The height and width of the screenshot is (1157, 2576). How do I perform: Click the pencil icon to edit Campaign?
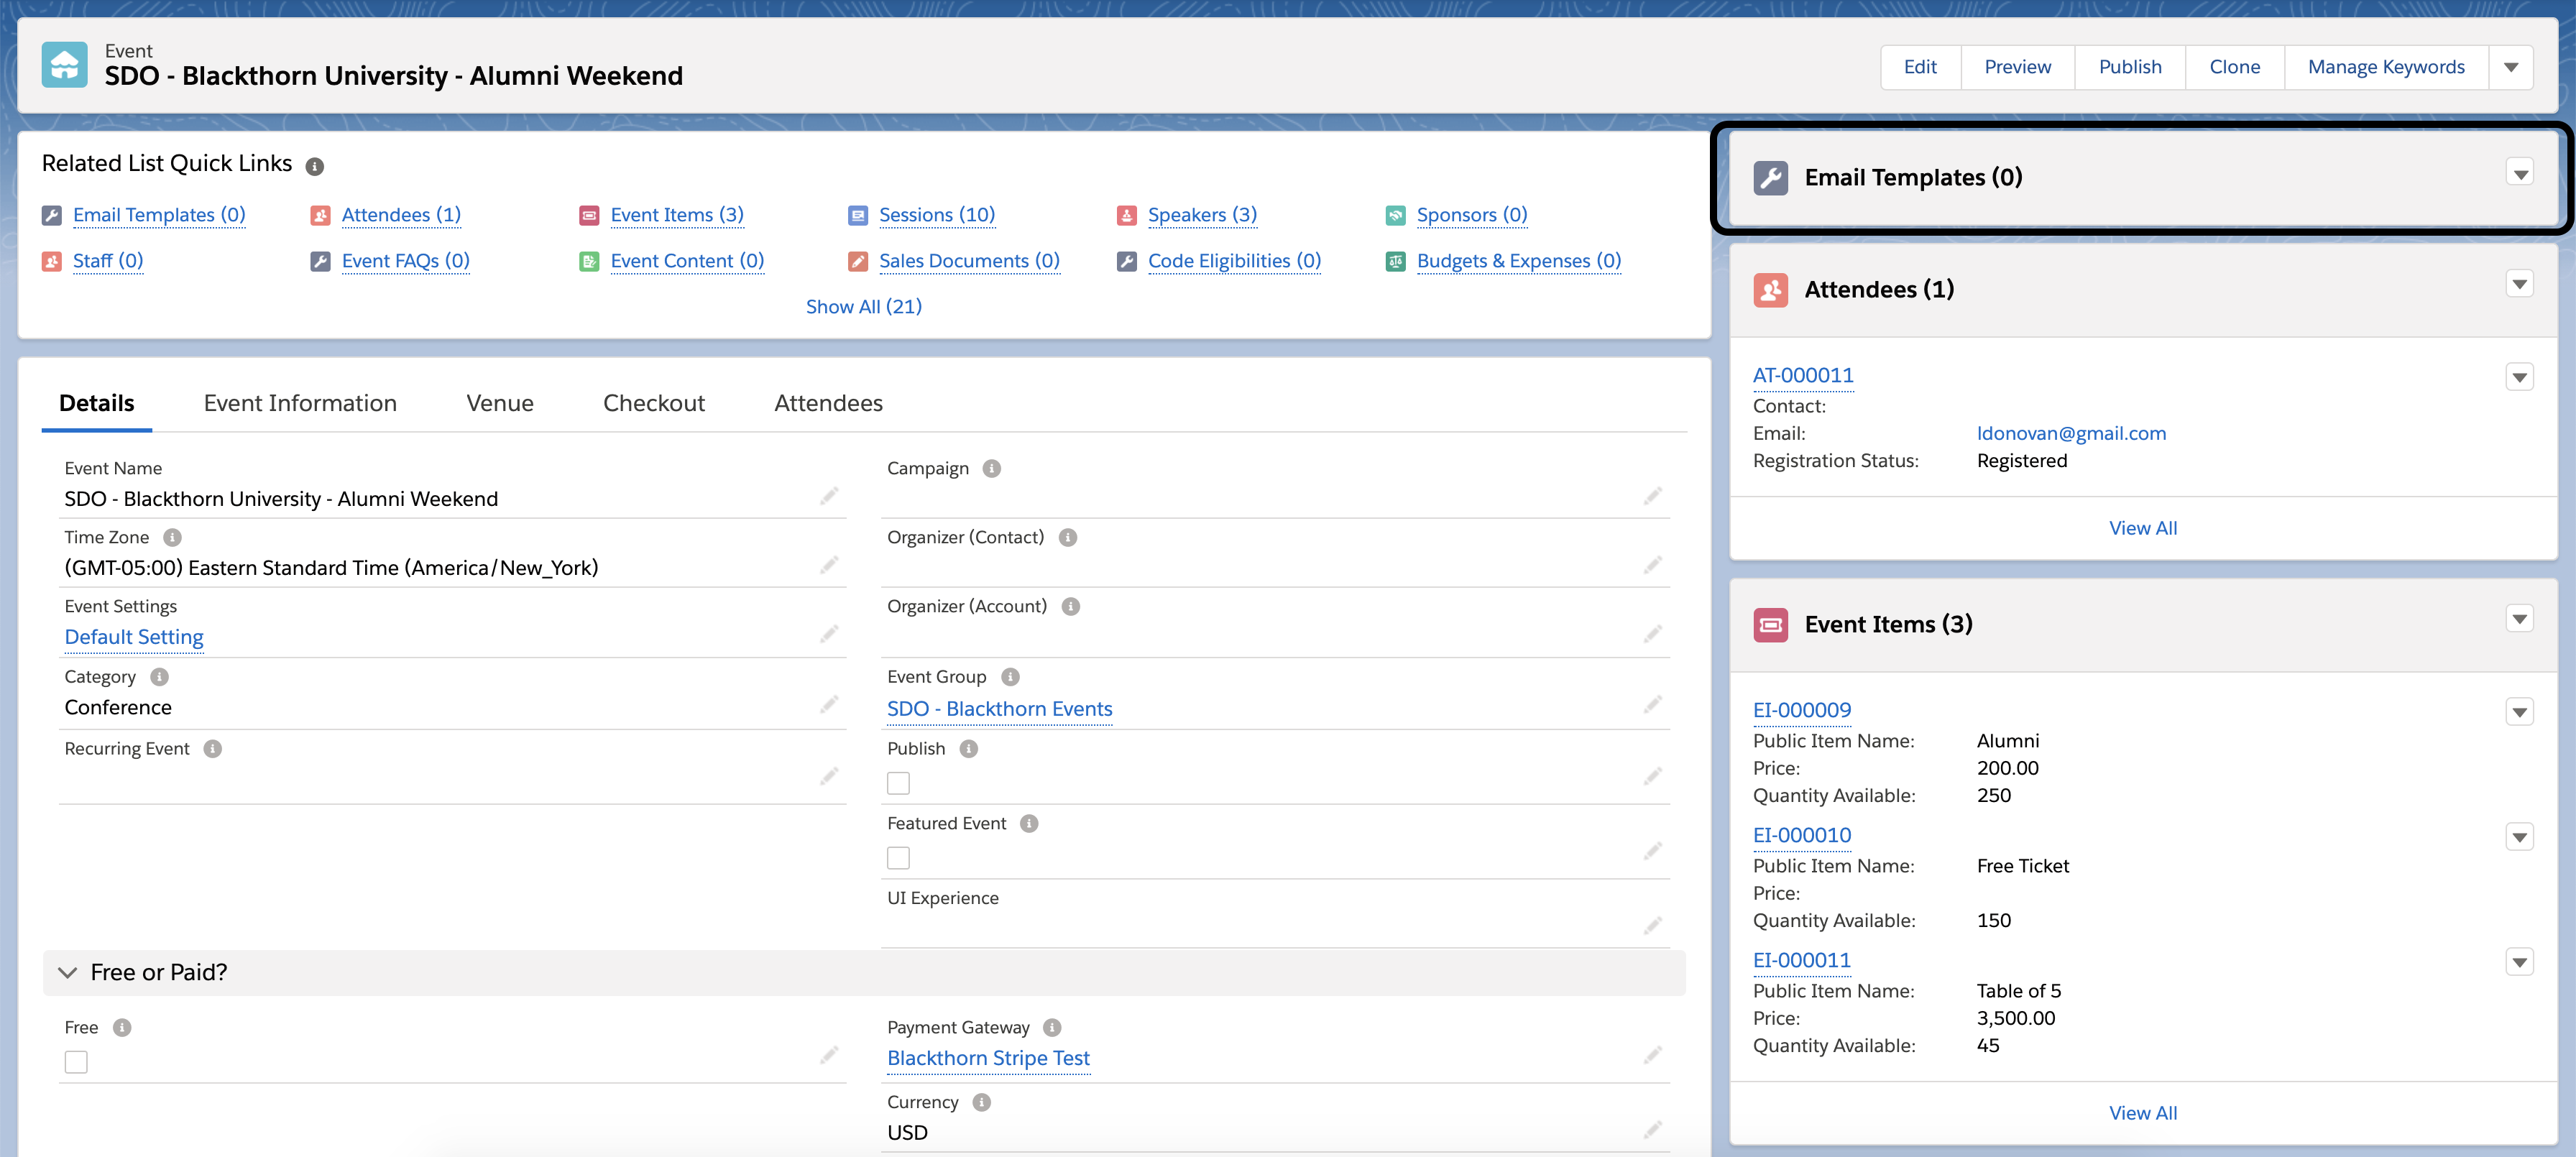(x=1653, y=496)
